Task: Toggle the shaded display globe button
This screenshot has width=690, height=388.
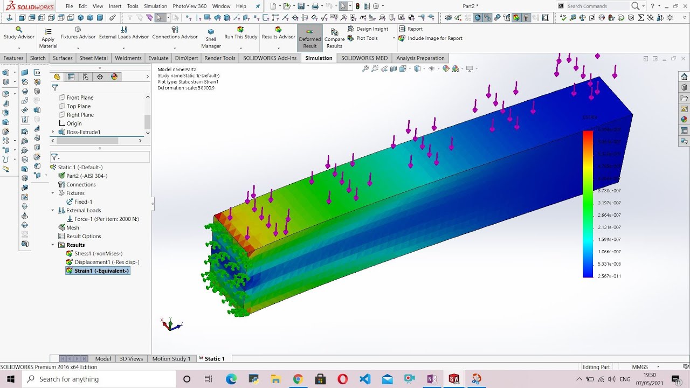Action: [x=478, y=18]
